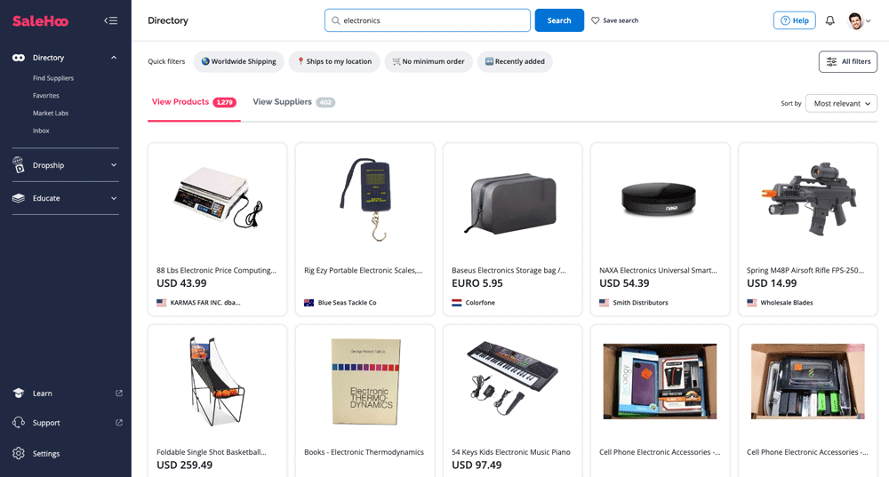Open Market Labs in the sidebar
This screenshot has height=477, width=889.
click(51, 114)
